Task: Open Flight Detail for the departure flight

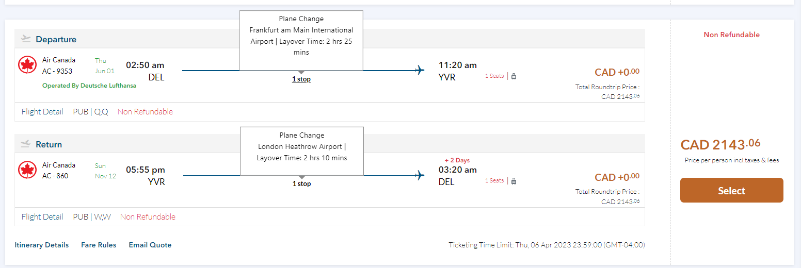Action: pyautogui.click(x=42, y=112)
